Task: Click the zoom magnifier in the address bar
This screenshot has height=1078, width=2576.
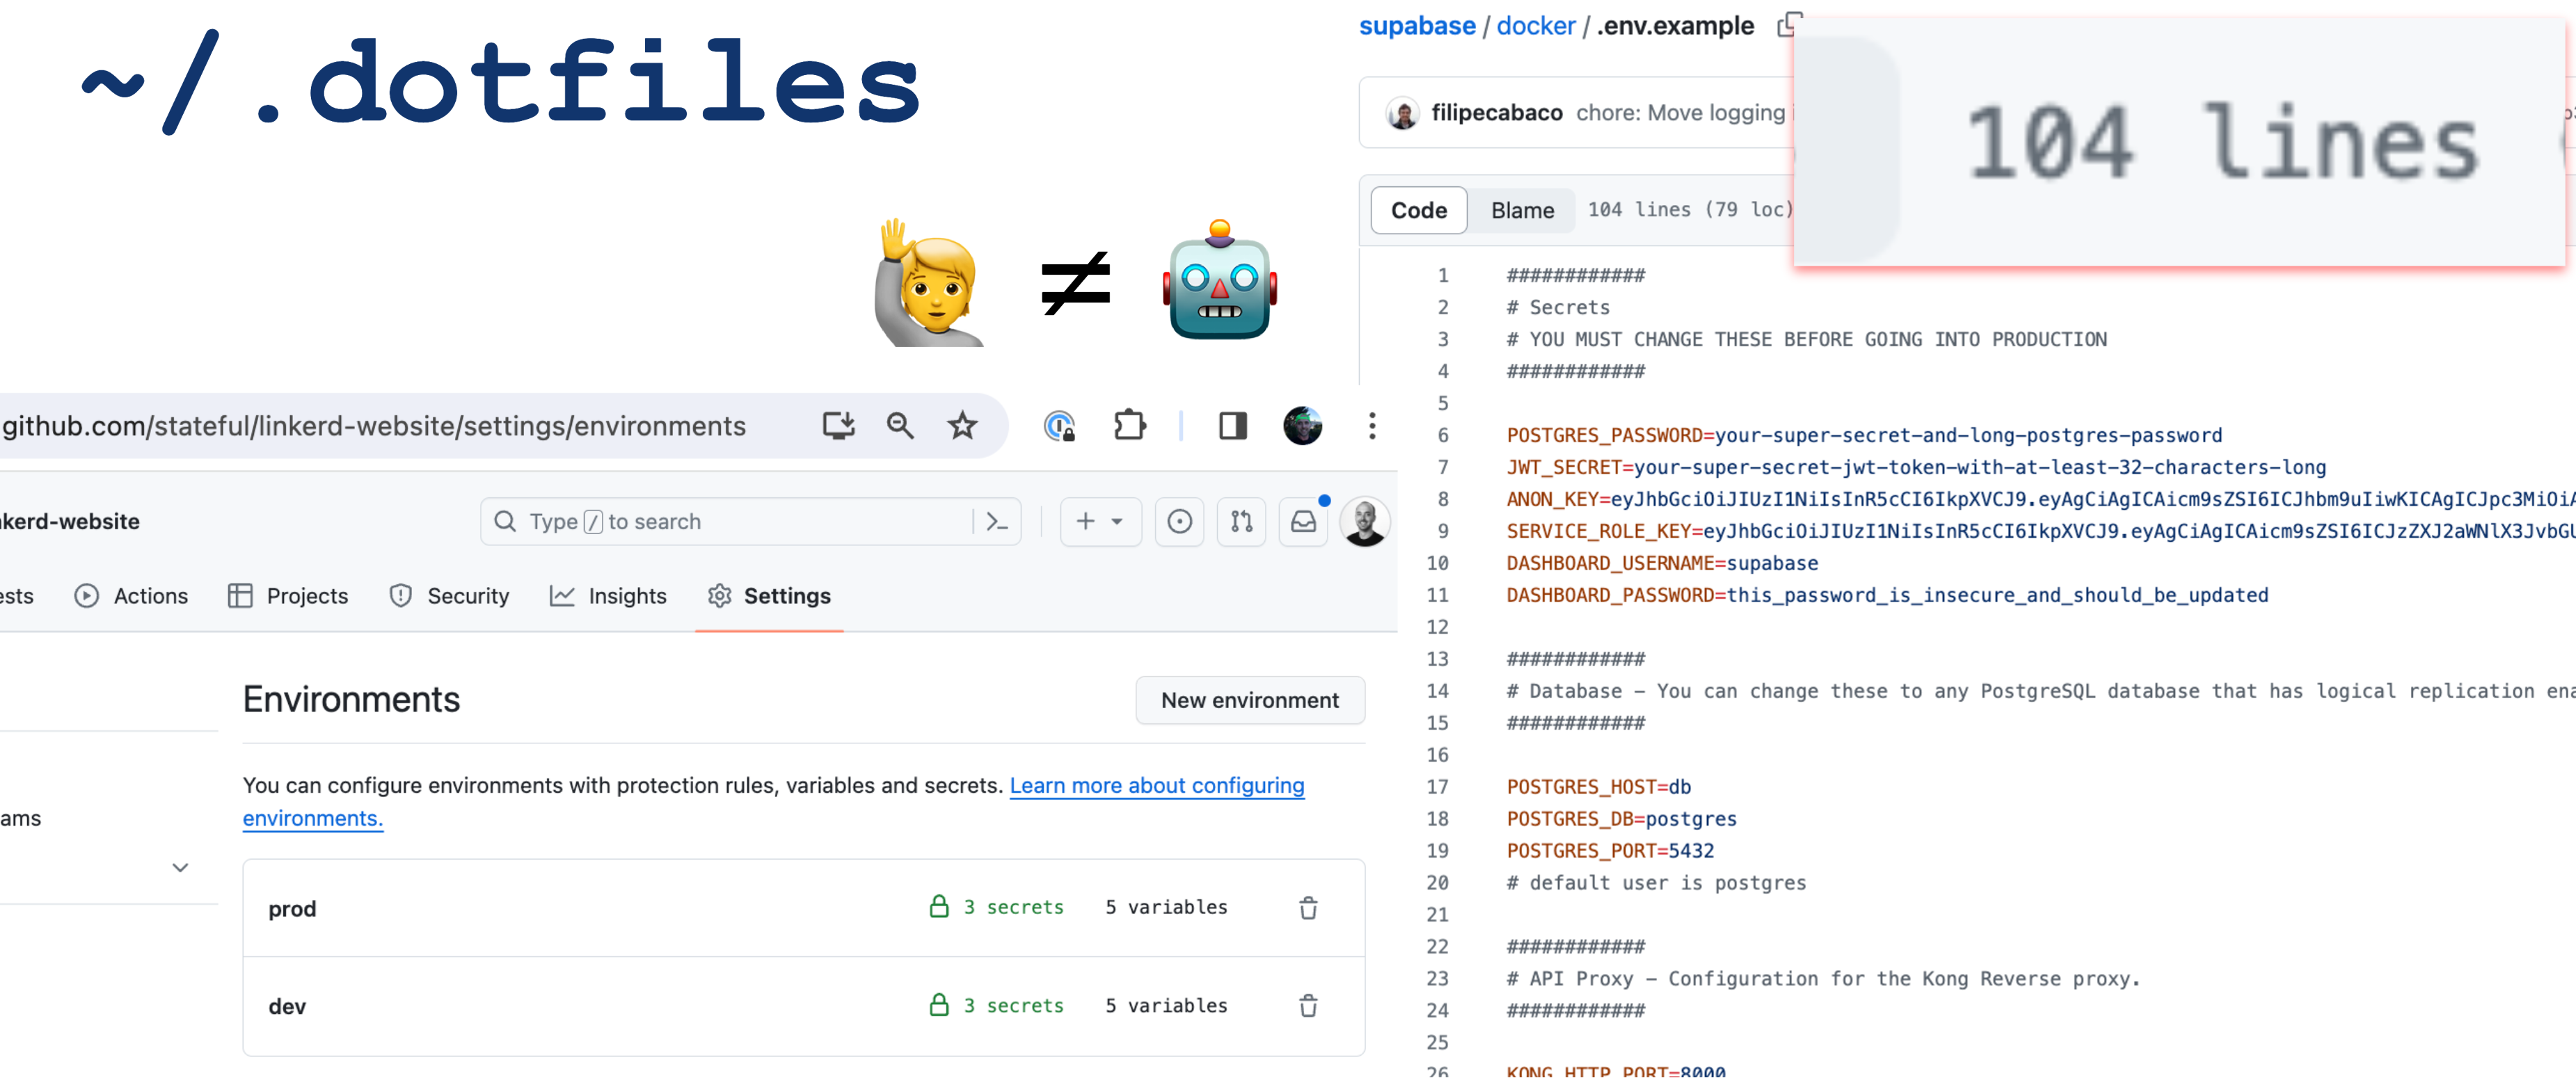Action: click(899, 425)
